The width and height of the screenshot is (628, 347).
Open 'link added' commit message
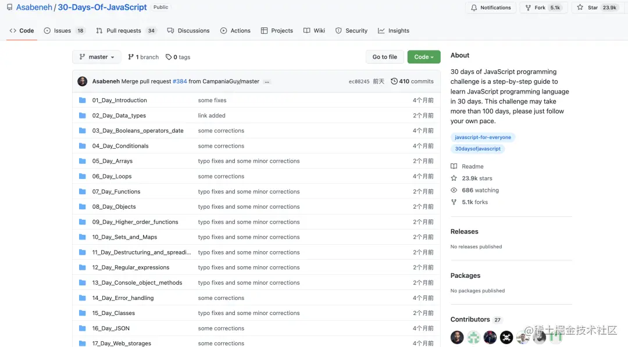(x=212, y=115)
